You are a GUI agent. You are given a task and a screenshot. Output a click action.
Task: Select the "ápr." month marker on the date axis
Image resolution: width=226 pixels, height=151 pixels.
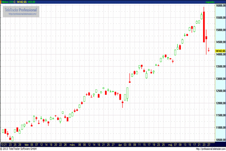point(121,145)
